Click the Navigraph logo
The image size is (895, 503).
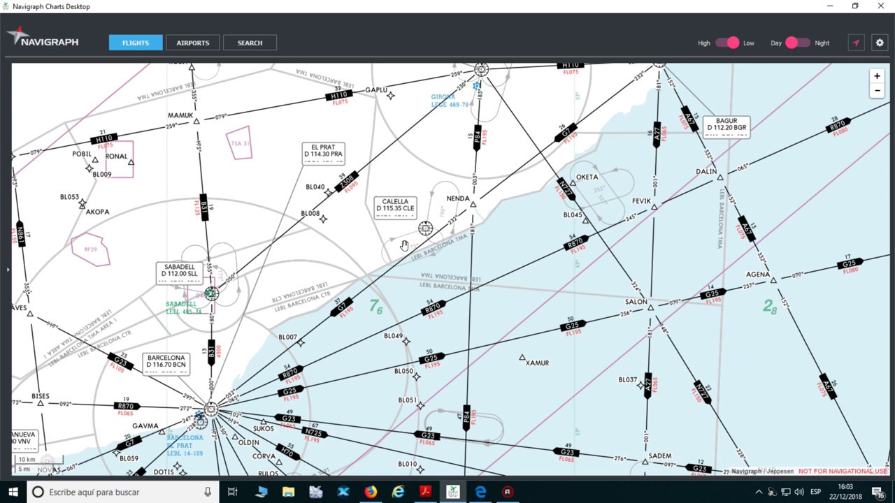[x=43, y=38]
